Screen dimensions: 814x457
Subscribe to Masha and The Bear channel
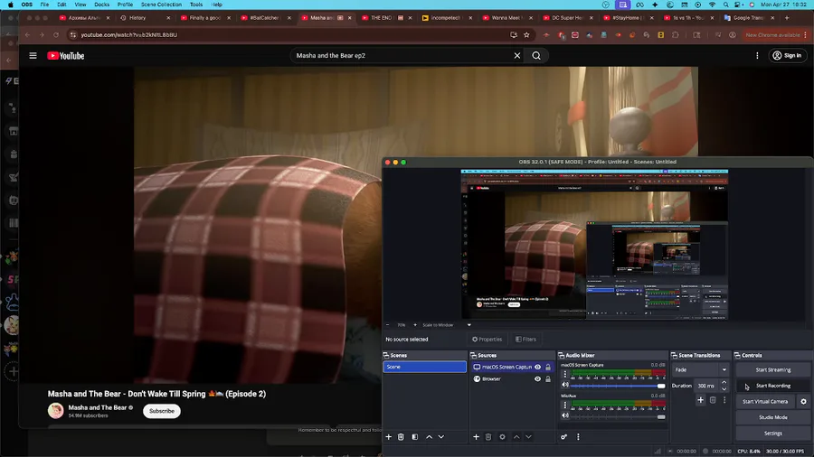[162, 411]
